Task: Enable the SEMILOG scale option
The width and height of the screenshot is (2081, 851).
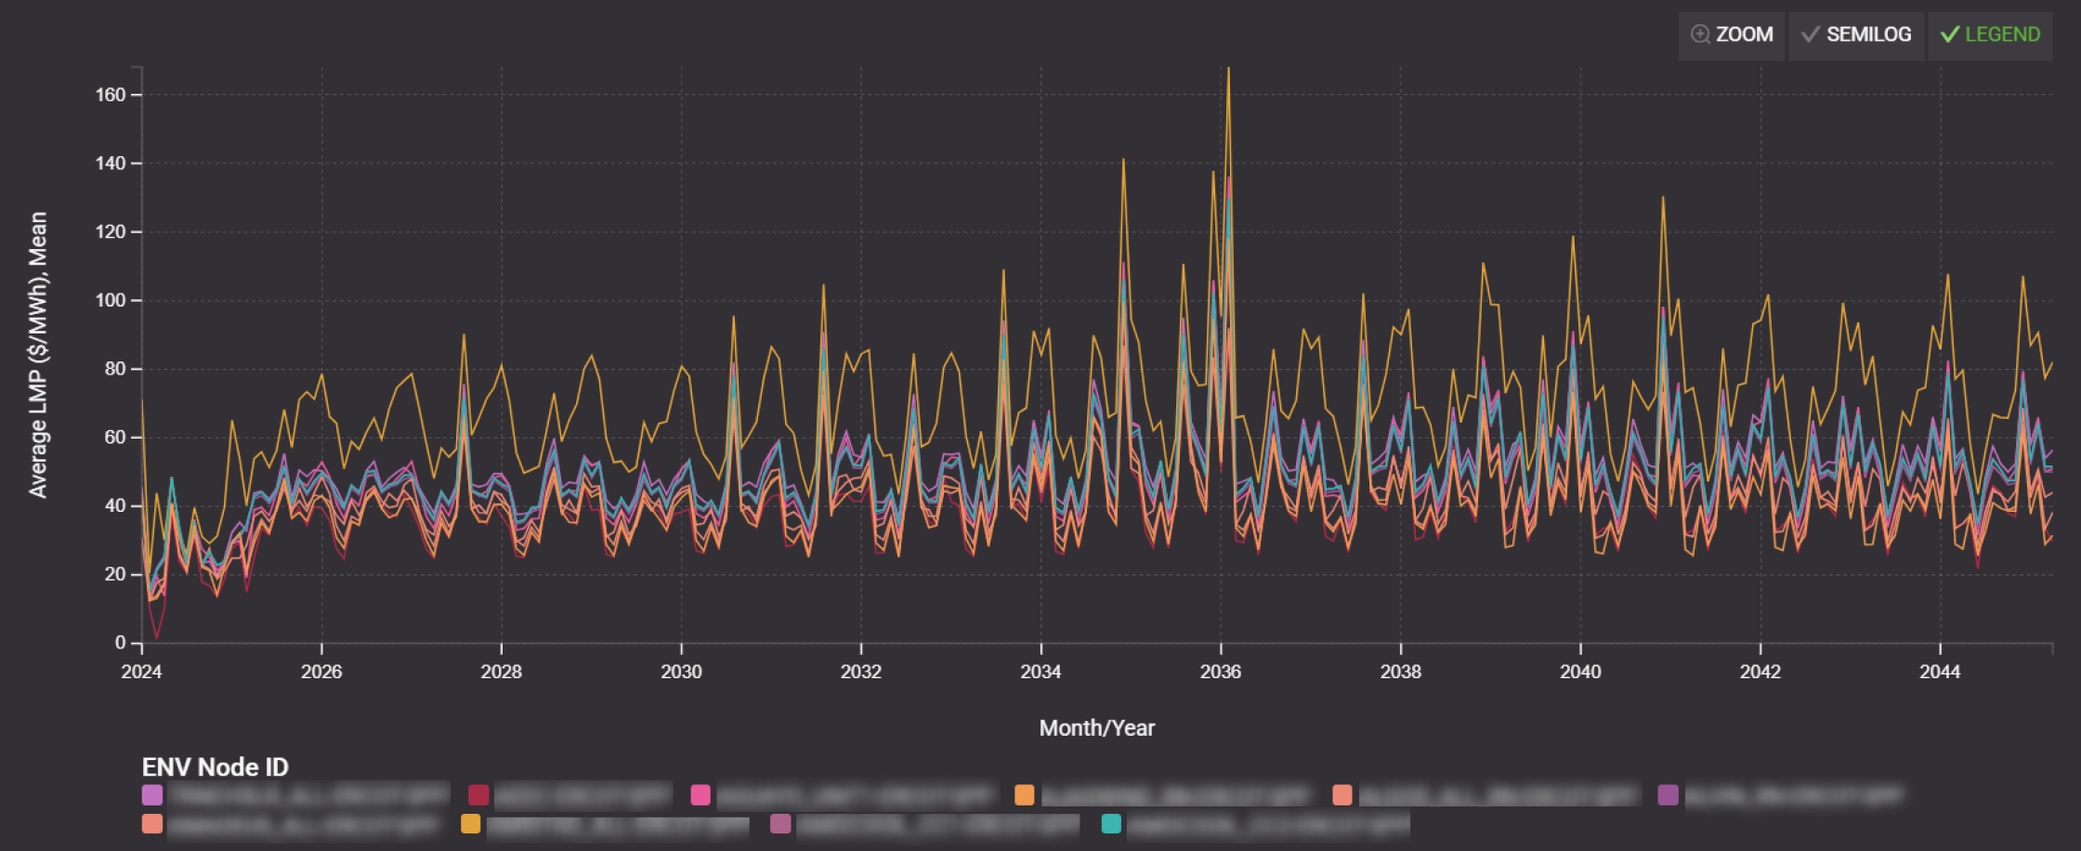Action: coord(1856,34)
